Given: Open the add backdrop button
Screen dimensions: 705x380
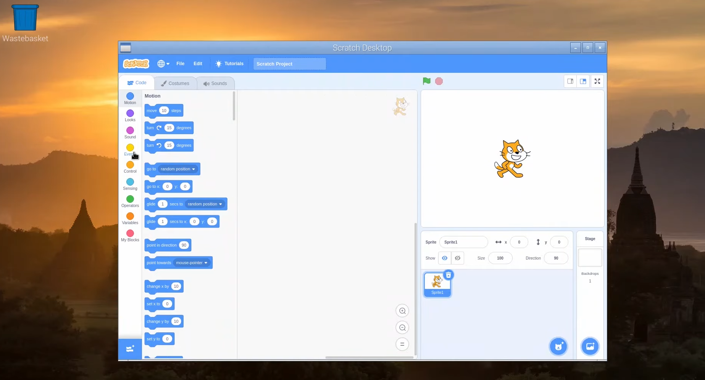Looking at the screenshot, I should pyautogui.click(x=590, y=346).
